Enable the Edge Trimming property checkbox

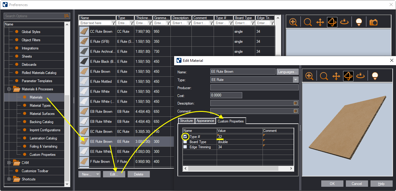[185, 147]
